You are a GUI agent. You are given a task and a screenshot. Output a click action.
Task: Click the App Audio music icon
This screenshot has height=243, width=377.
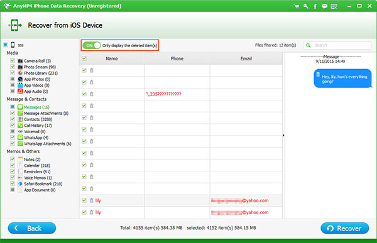click(20, 91)
